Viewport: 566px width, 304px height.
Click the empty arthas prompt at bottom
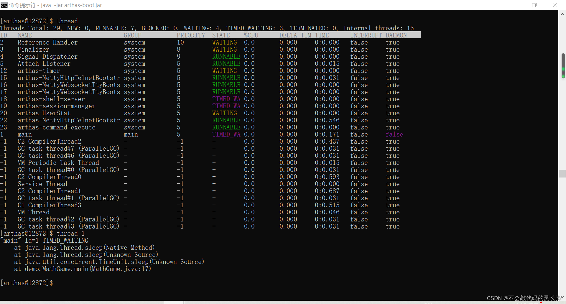tap(27, 283)
